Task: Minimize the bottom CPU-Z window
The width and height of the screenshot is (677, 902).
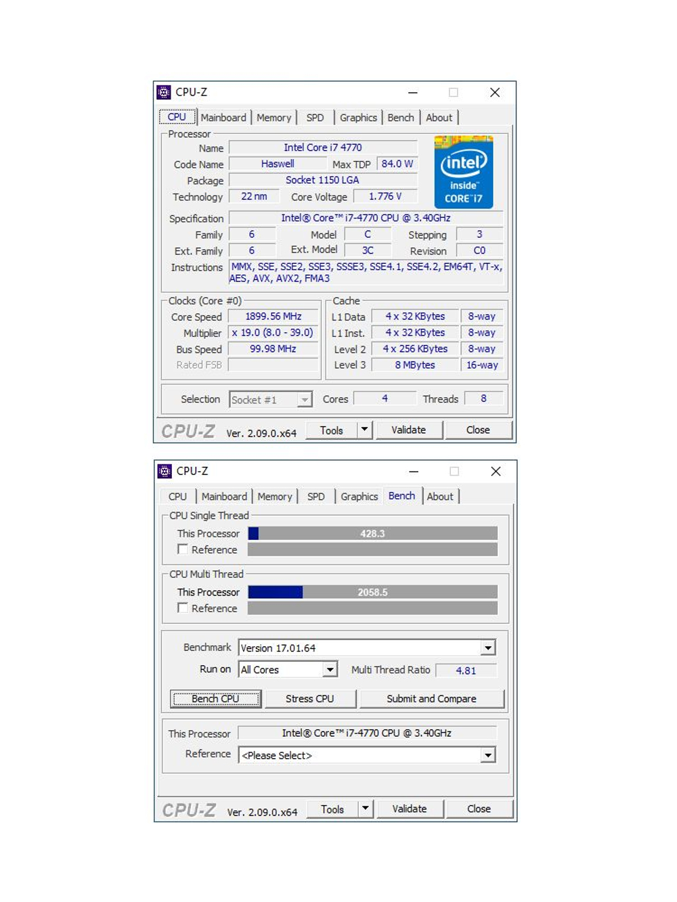Action: 414,472
